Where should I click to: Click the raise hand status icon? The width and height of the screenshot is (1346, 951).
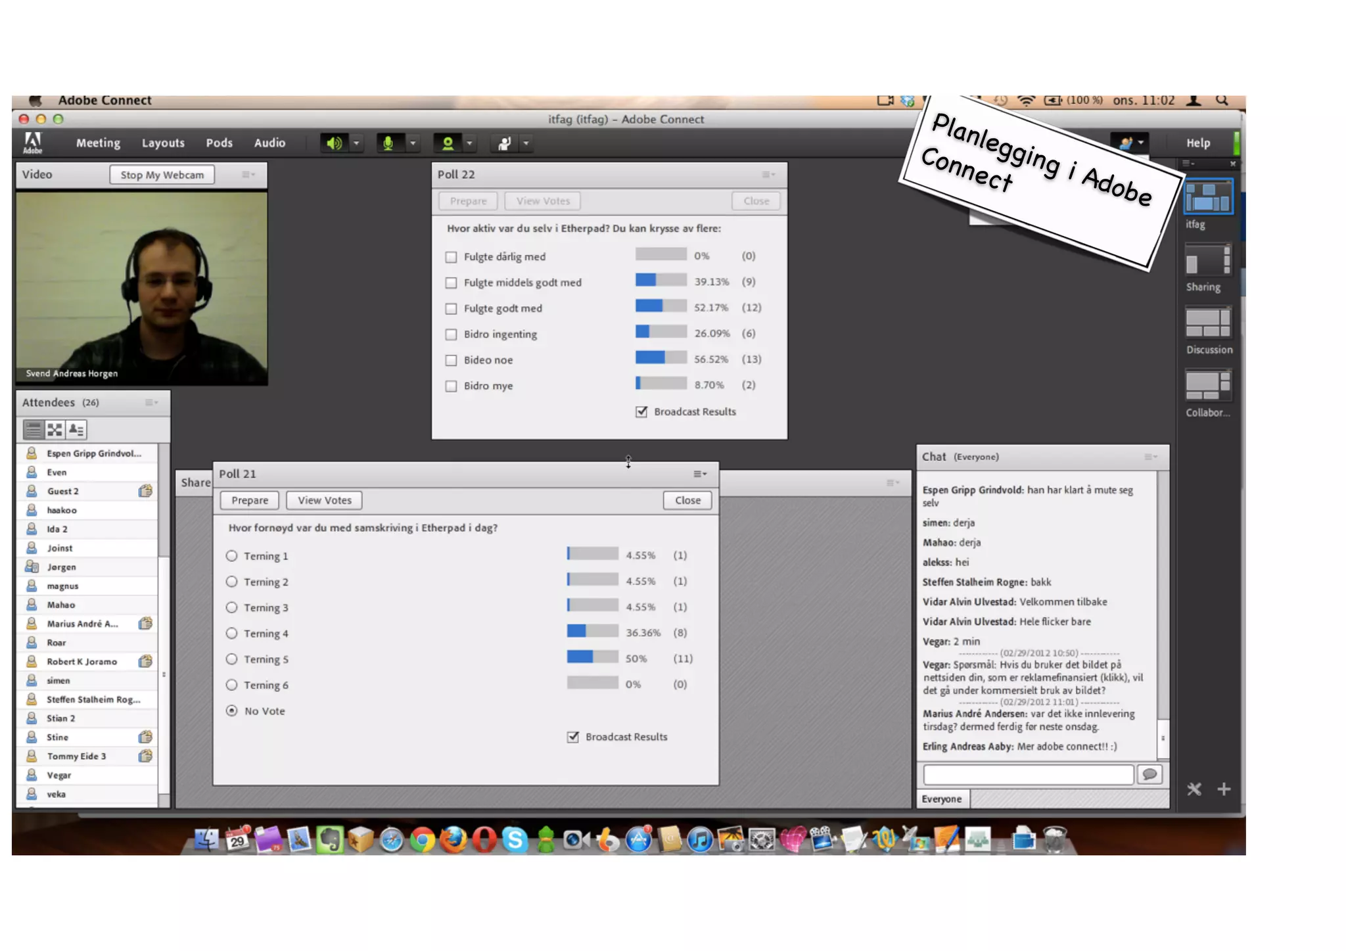pos(504,143)
